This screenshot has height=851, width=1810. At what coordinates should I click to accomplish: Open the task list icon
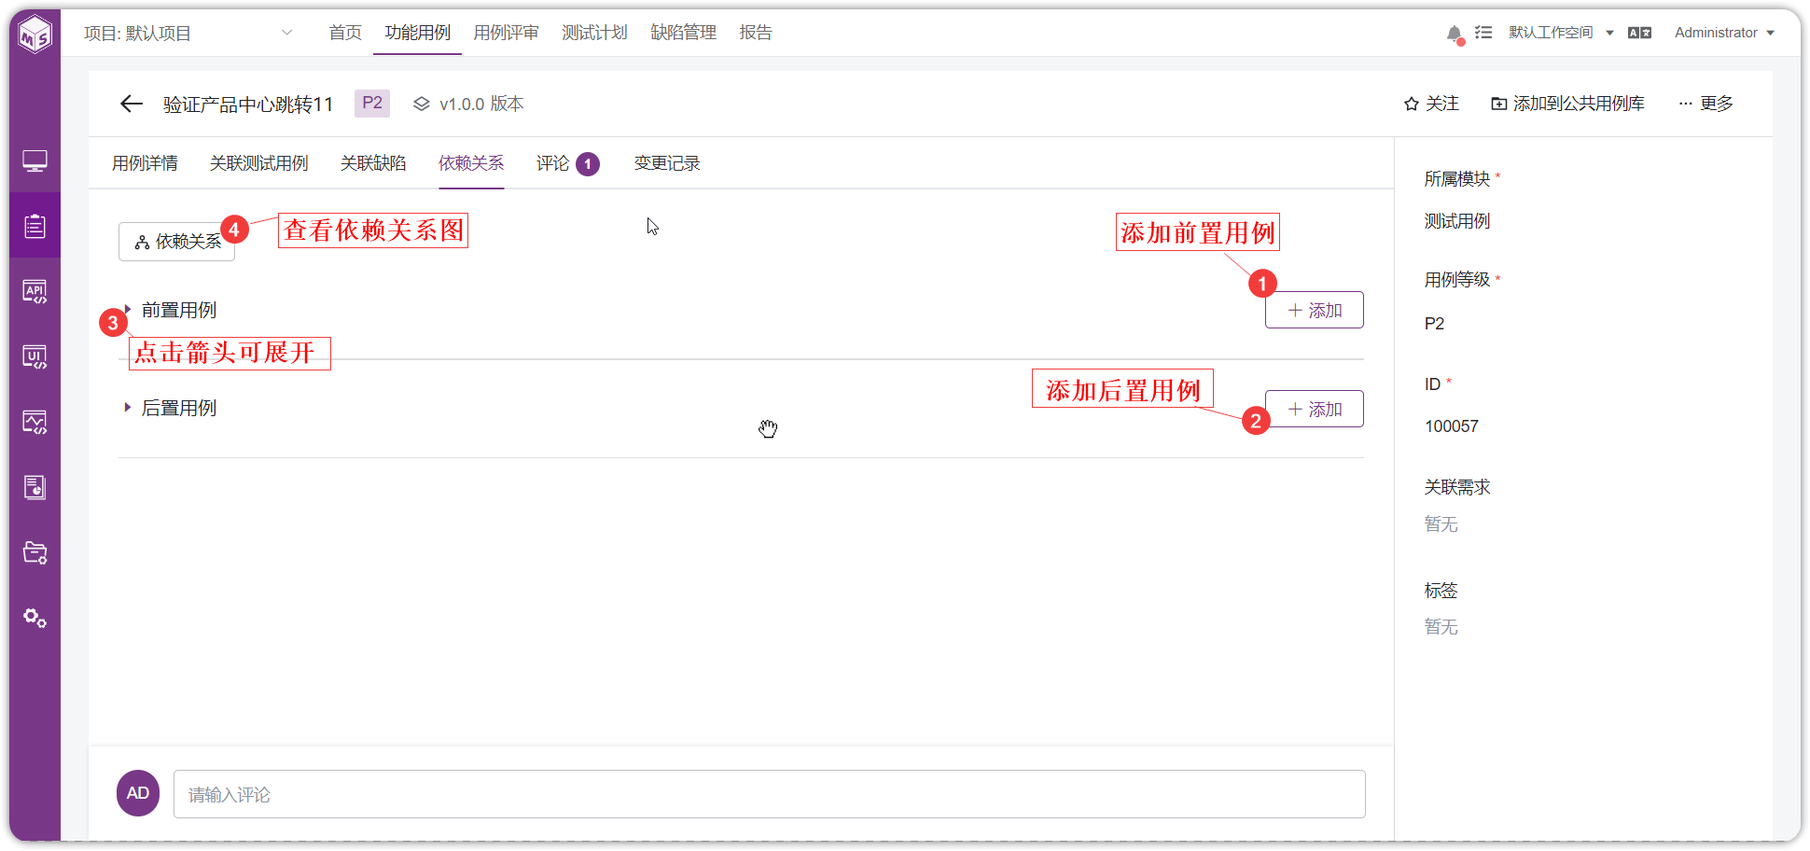(x=1483, y=33)
